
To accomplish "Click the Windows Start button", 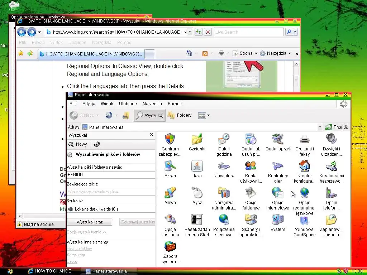I will coord(10,271).
